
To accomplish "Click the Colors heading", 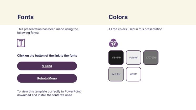I will click(x=118, y=17).
